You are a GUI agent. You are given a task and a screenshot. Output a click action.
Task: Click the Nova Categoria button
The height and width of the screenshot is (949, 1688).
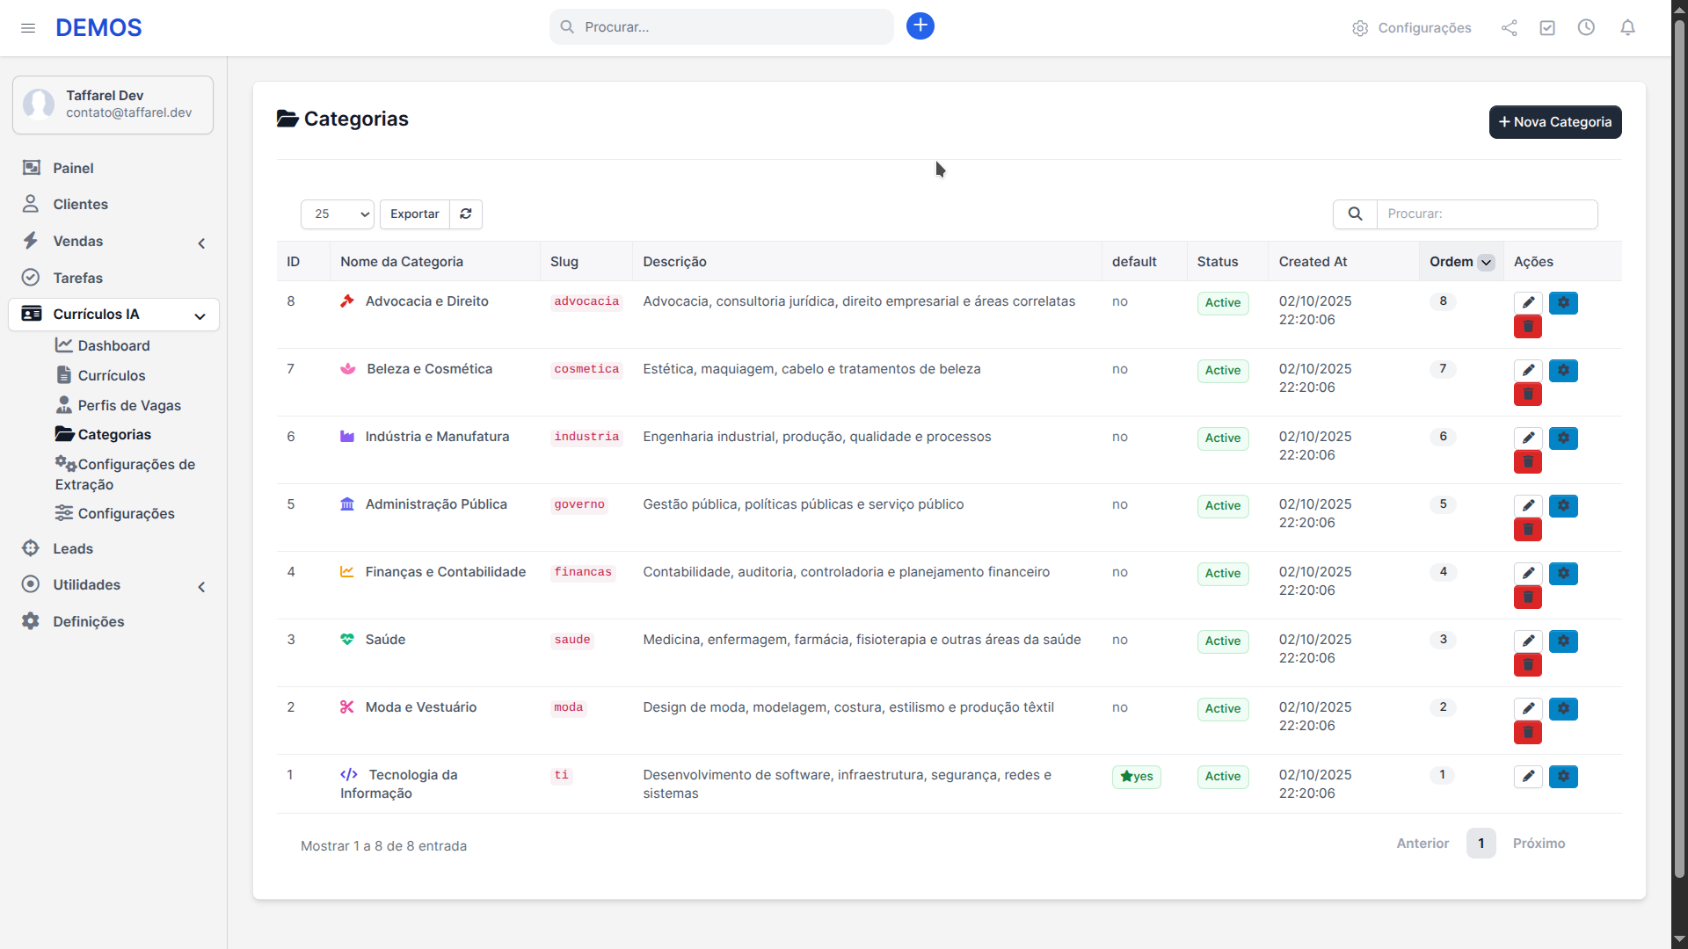1554,122
